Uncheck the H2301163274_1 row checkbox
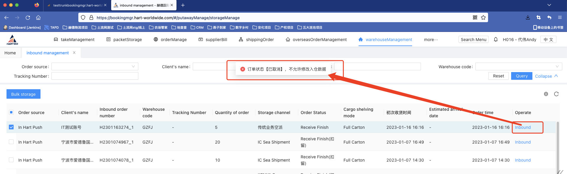Screen dimensions: 567x174 11,127
